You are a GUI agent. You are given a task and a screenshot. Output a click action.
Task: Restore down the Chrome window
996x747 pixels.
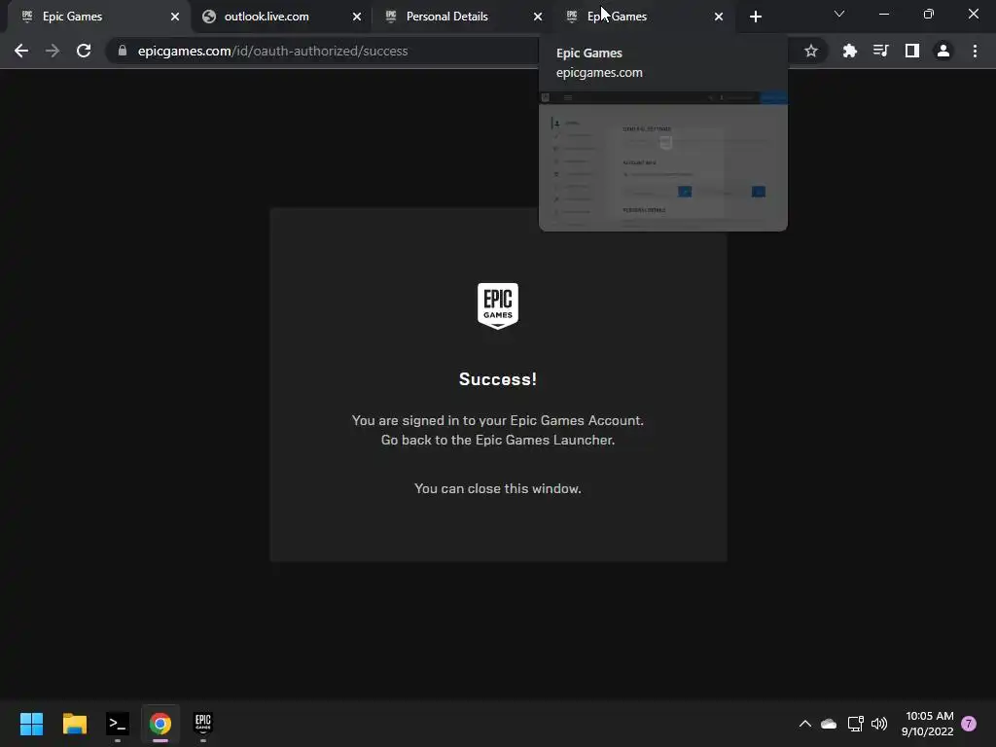tap(929, 14)
